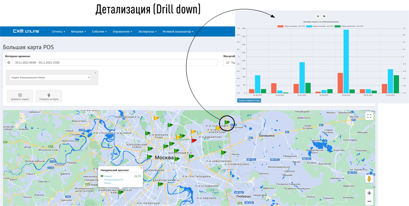Click the red flag marker on the map
This screenshot has width=409, height=206.
194,140
